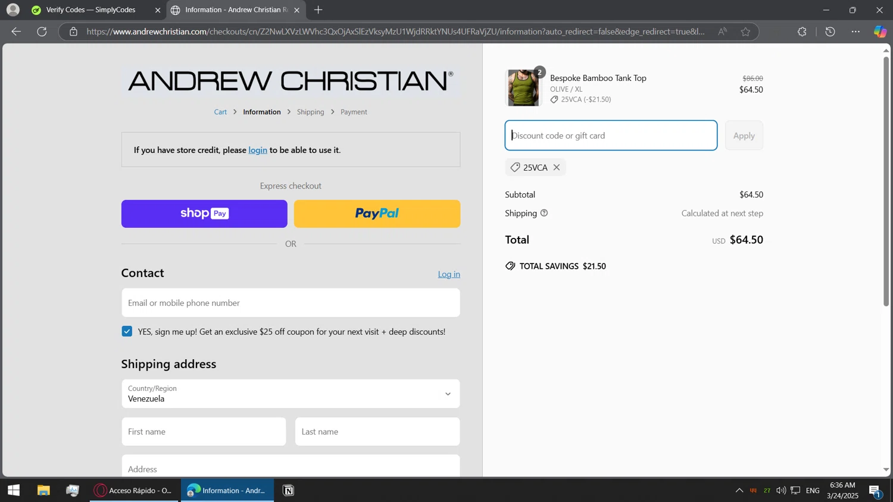Focus the Discount code or gift card field

click(x=611, y=136)
